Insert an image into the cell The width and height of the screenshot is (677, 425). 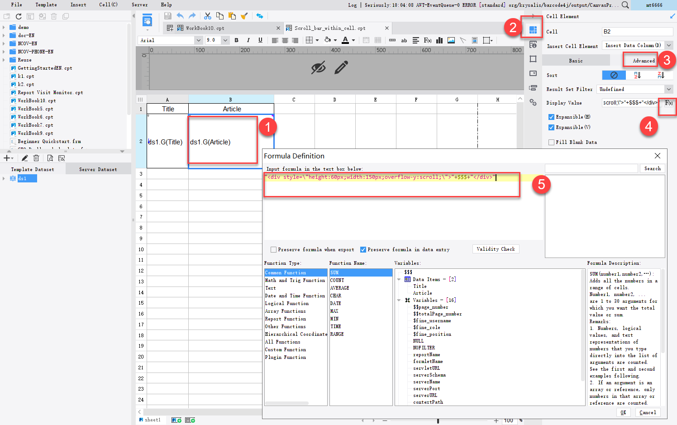pyautogui.click(x=451, y=40)
